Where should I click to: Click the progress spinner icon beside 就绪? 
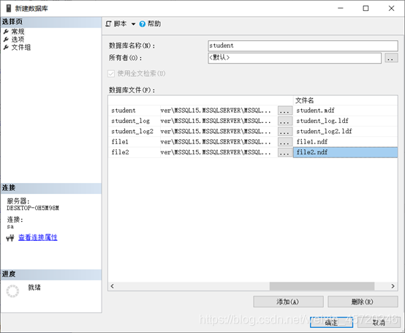tap(12, 291)
